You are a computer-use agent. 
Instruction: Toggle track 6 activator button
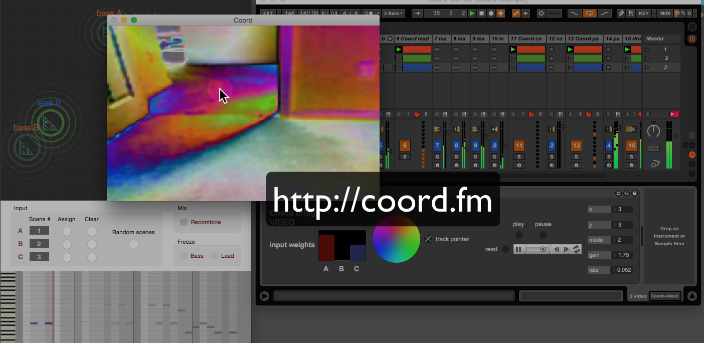pos(405,145)
